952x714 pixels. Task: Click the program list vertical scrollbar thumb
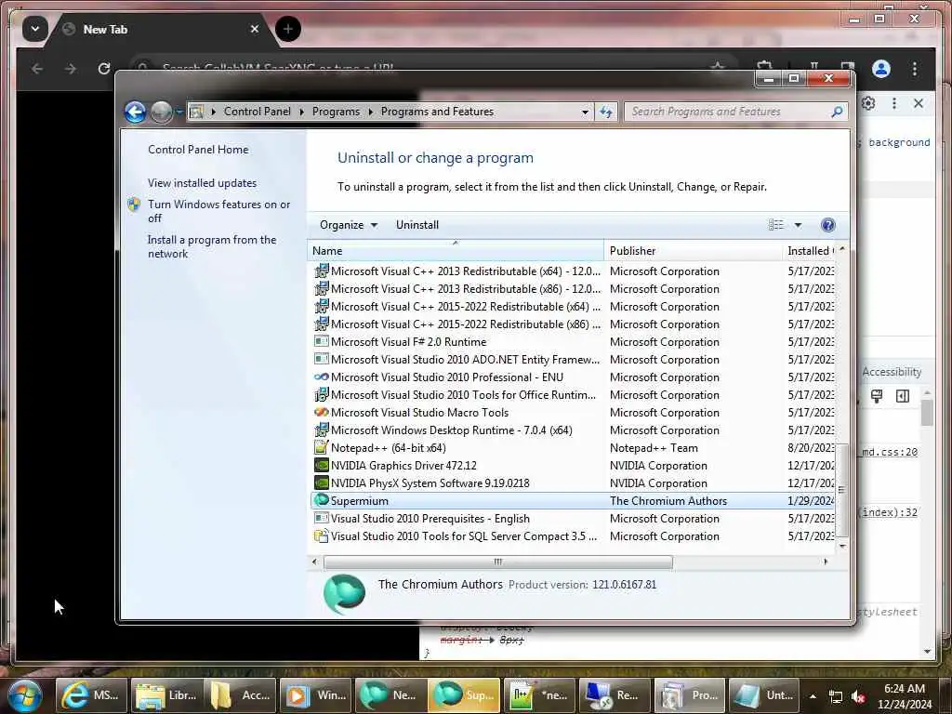coord(841,490)
